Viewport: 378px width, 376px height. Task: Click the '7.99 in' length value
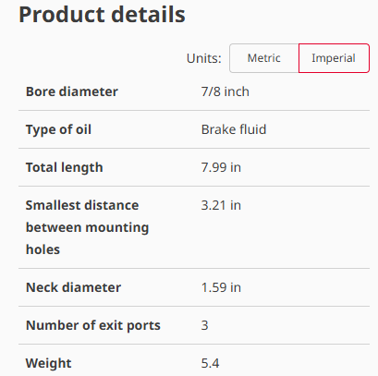pos(221,167)
